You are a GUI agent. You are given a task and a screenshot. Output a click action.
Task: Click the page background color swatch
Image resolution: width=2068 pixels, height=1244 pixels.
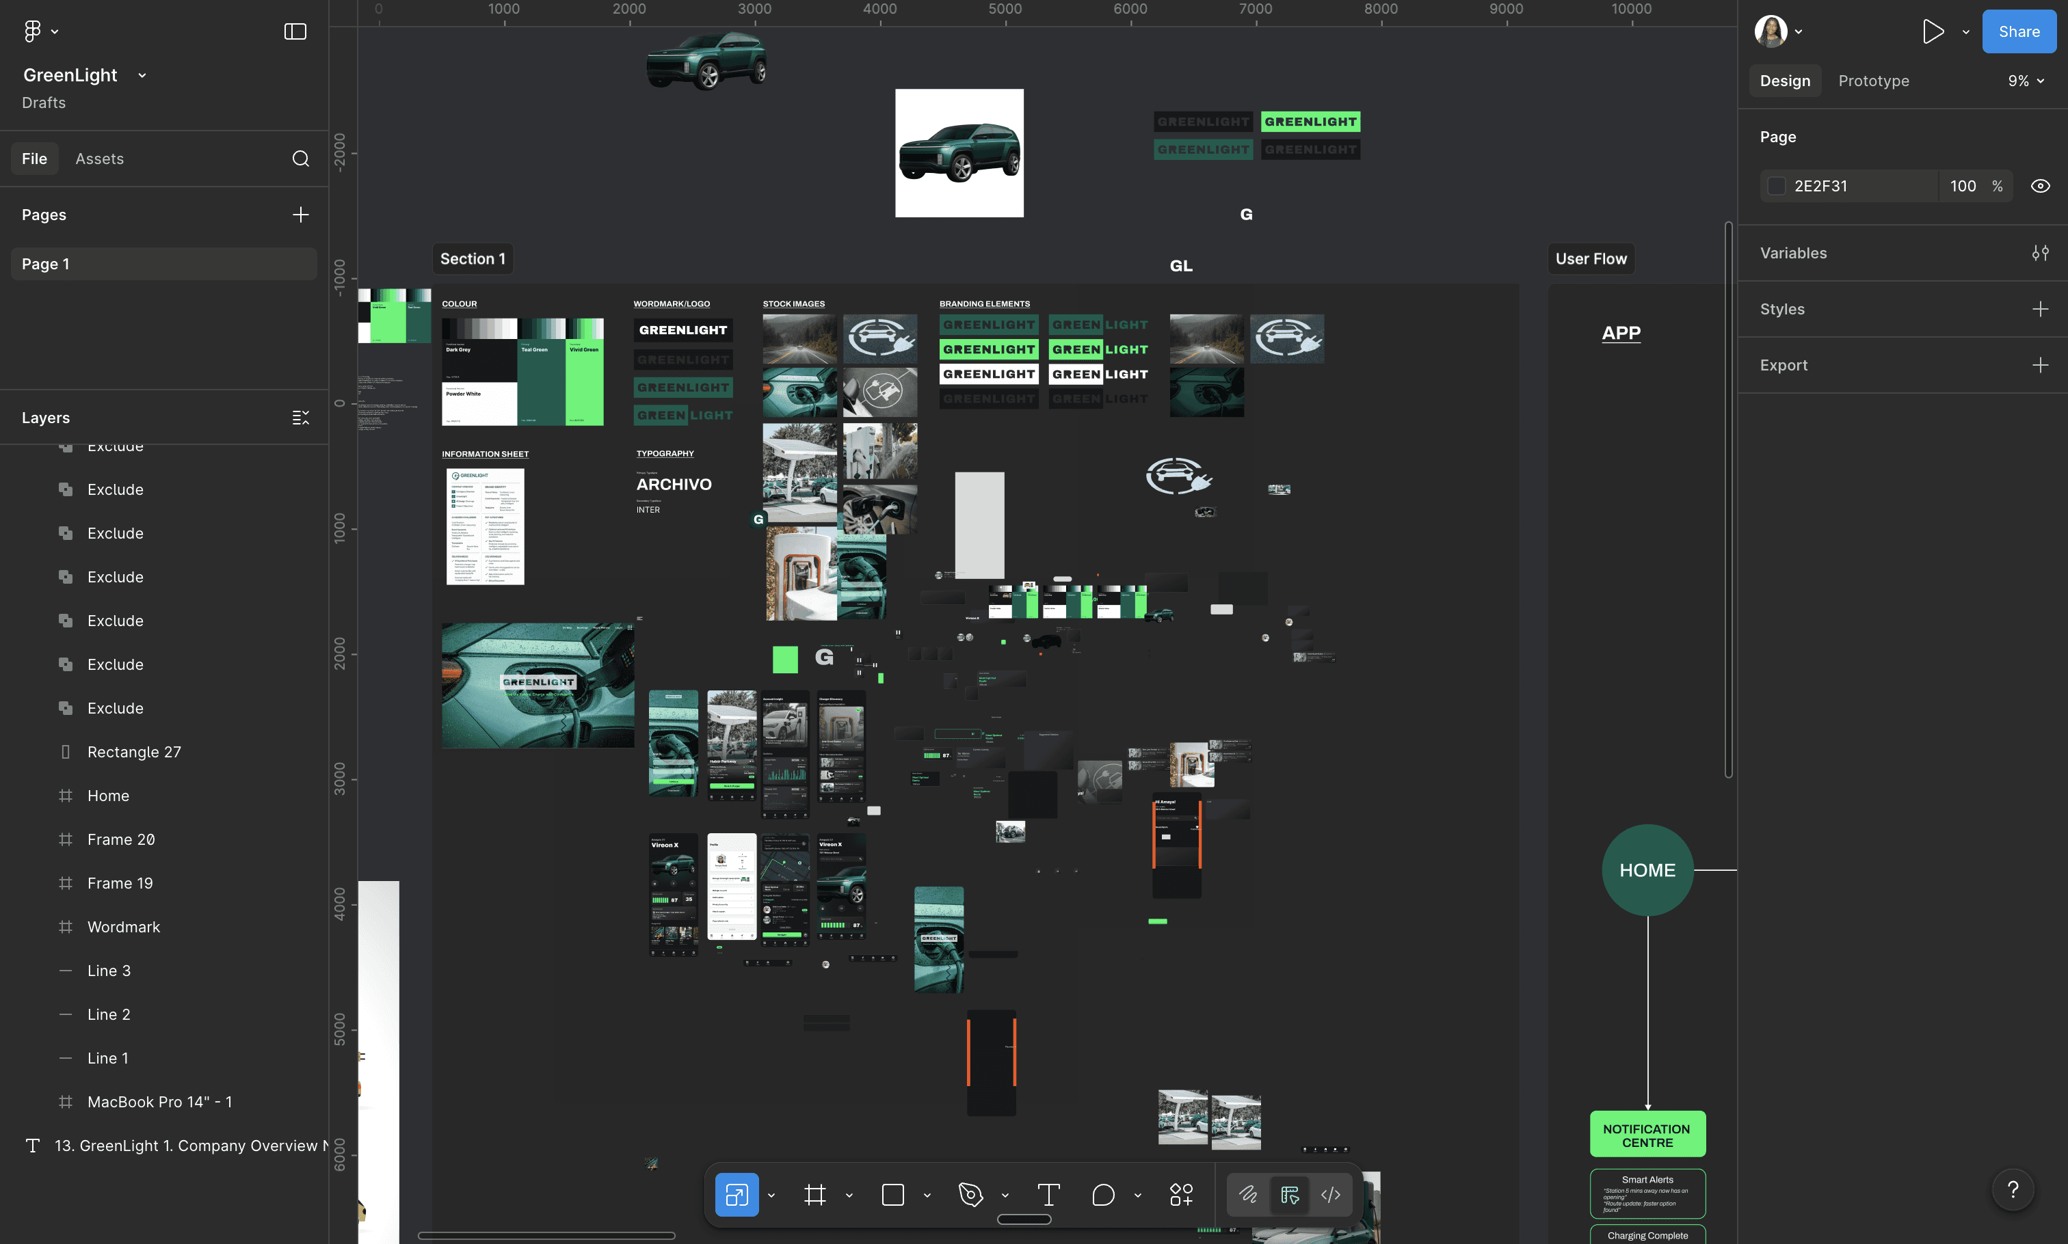tap(1776, 186)
